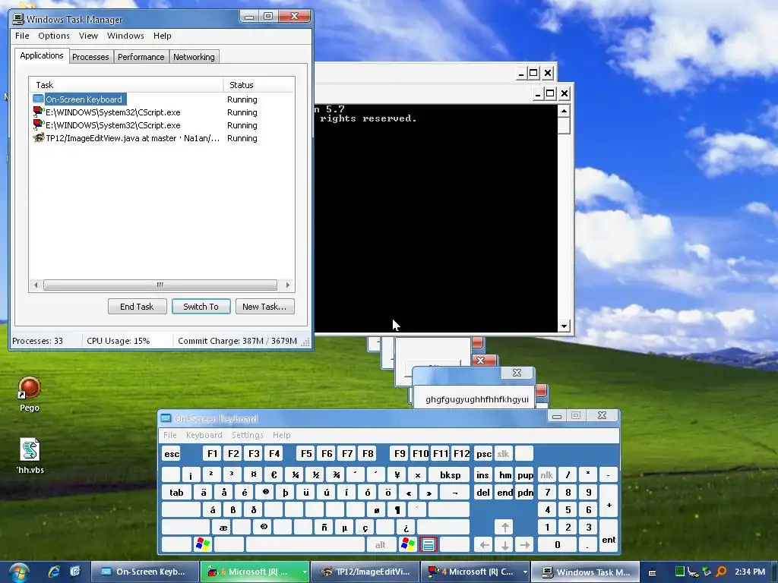778x583 pixels.
Task: Expand the '6 Microsoft (R)' taskbar group arrow
Action: (x=304, y=572)
